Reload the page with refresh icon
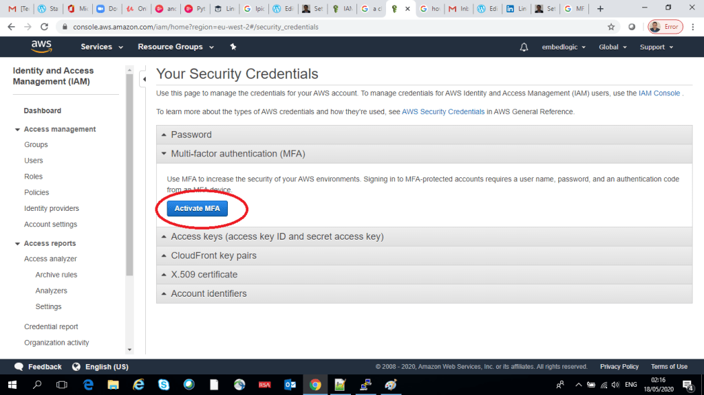The image size is (704, 395). coord(45,27)
